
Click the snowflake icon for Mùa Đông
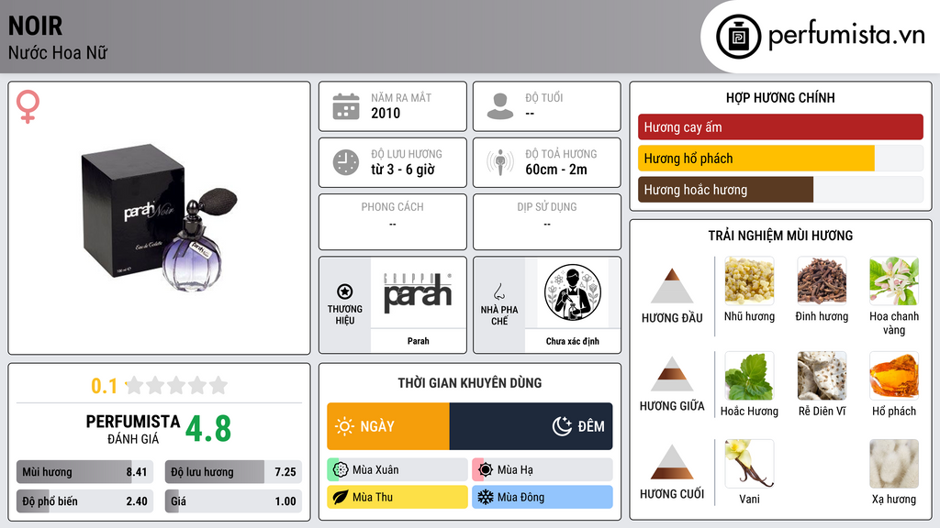486,497
